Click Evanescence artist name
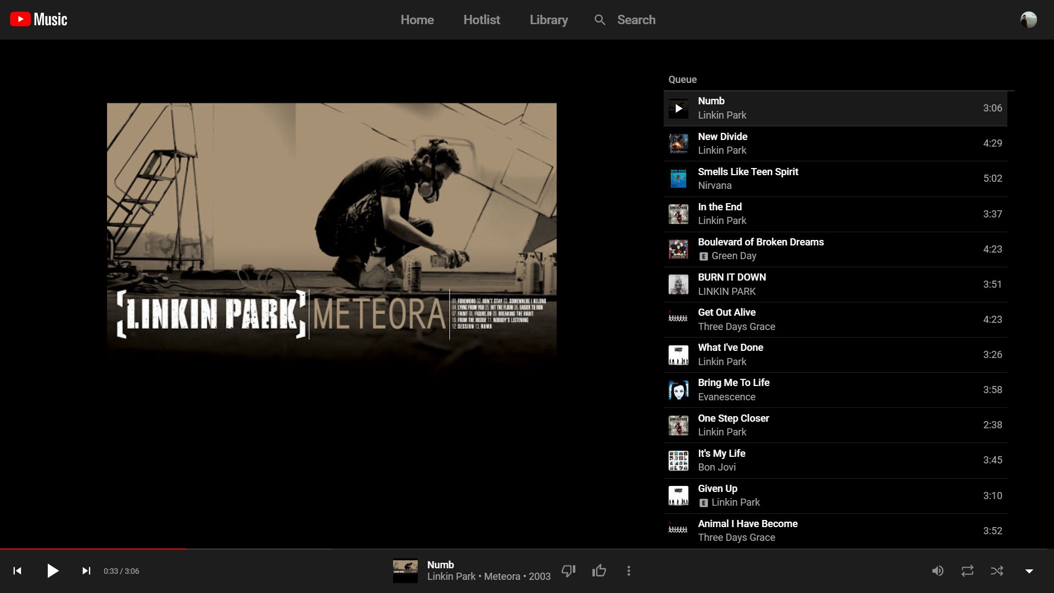 pos(726,397)
